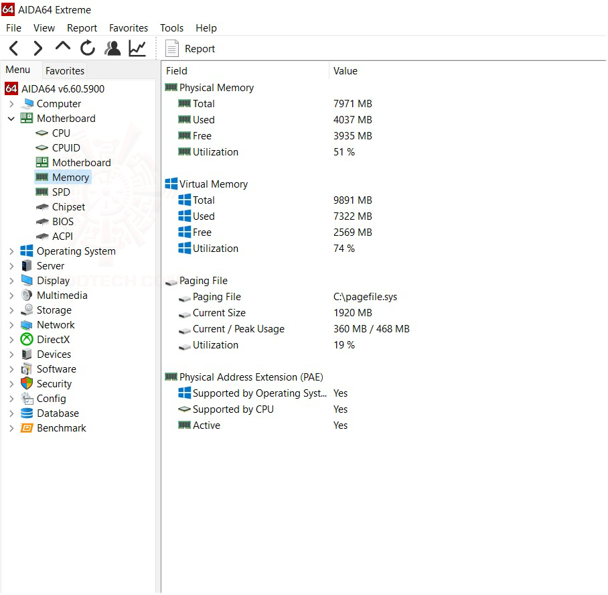Screen dimensions: 608x595
Task: Select the Physical Memory group row
Action: coord(216,88)
